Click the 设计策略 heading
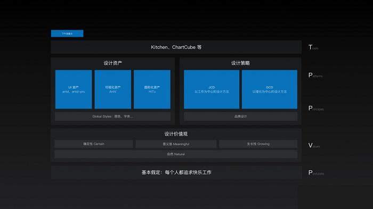Screen dimensions: 373x209 pyautogui.click(x=240, y=63)
